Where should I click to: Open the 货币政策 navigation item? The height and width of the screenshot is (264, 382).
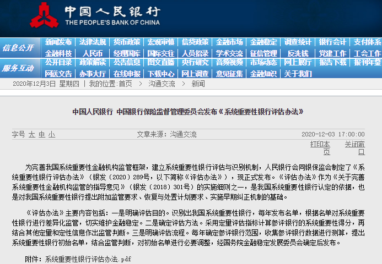click(x=127, y=42)
